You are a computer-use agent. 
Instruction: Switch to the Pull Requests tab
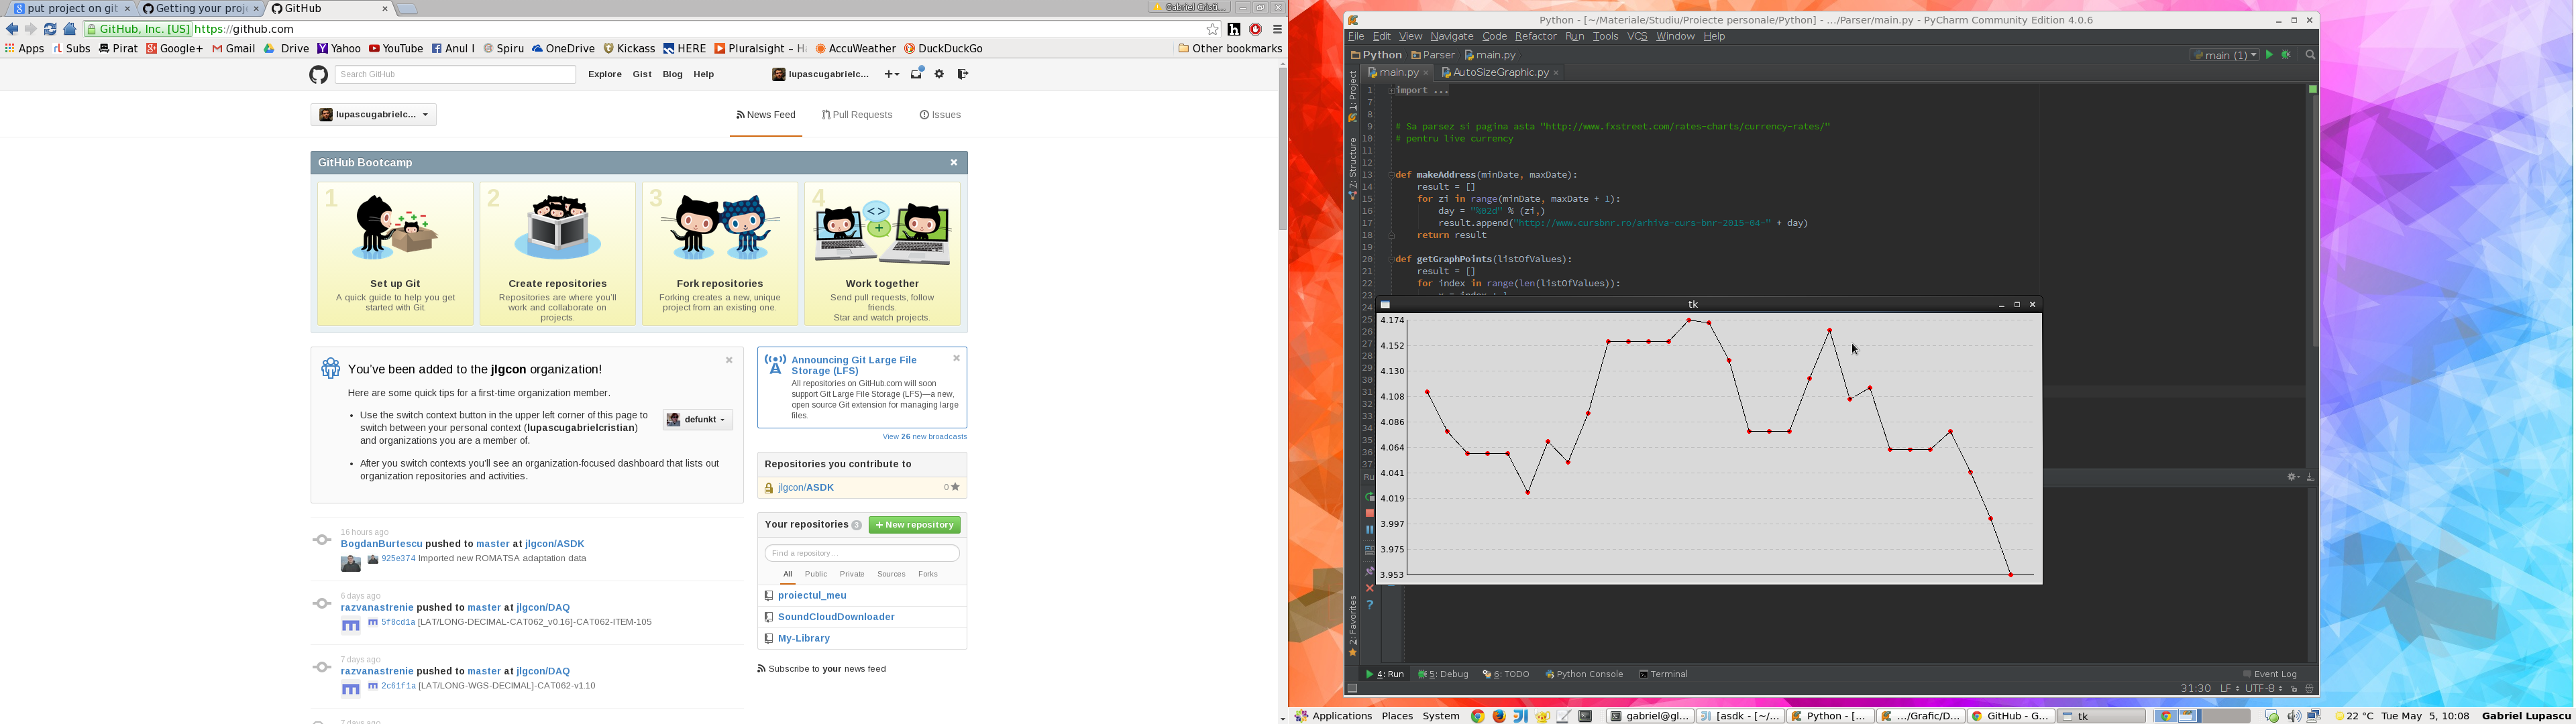[x=857, y=115]
